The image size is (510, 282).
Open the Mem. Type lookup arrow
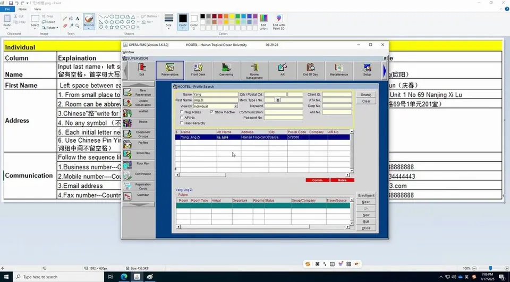278,100
